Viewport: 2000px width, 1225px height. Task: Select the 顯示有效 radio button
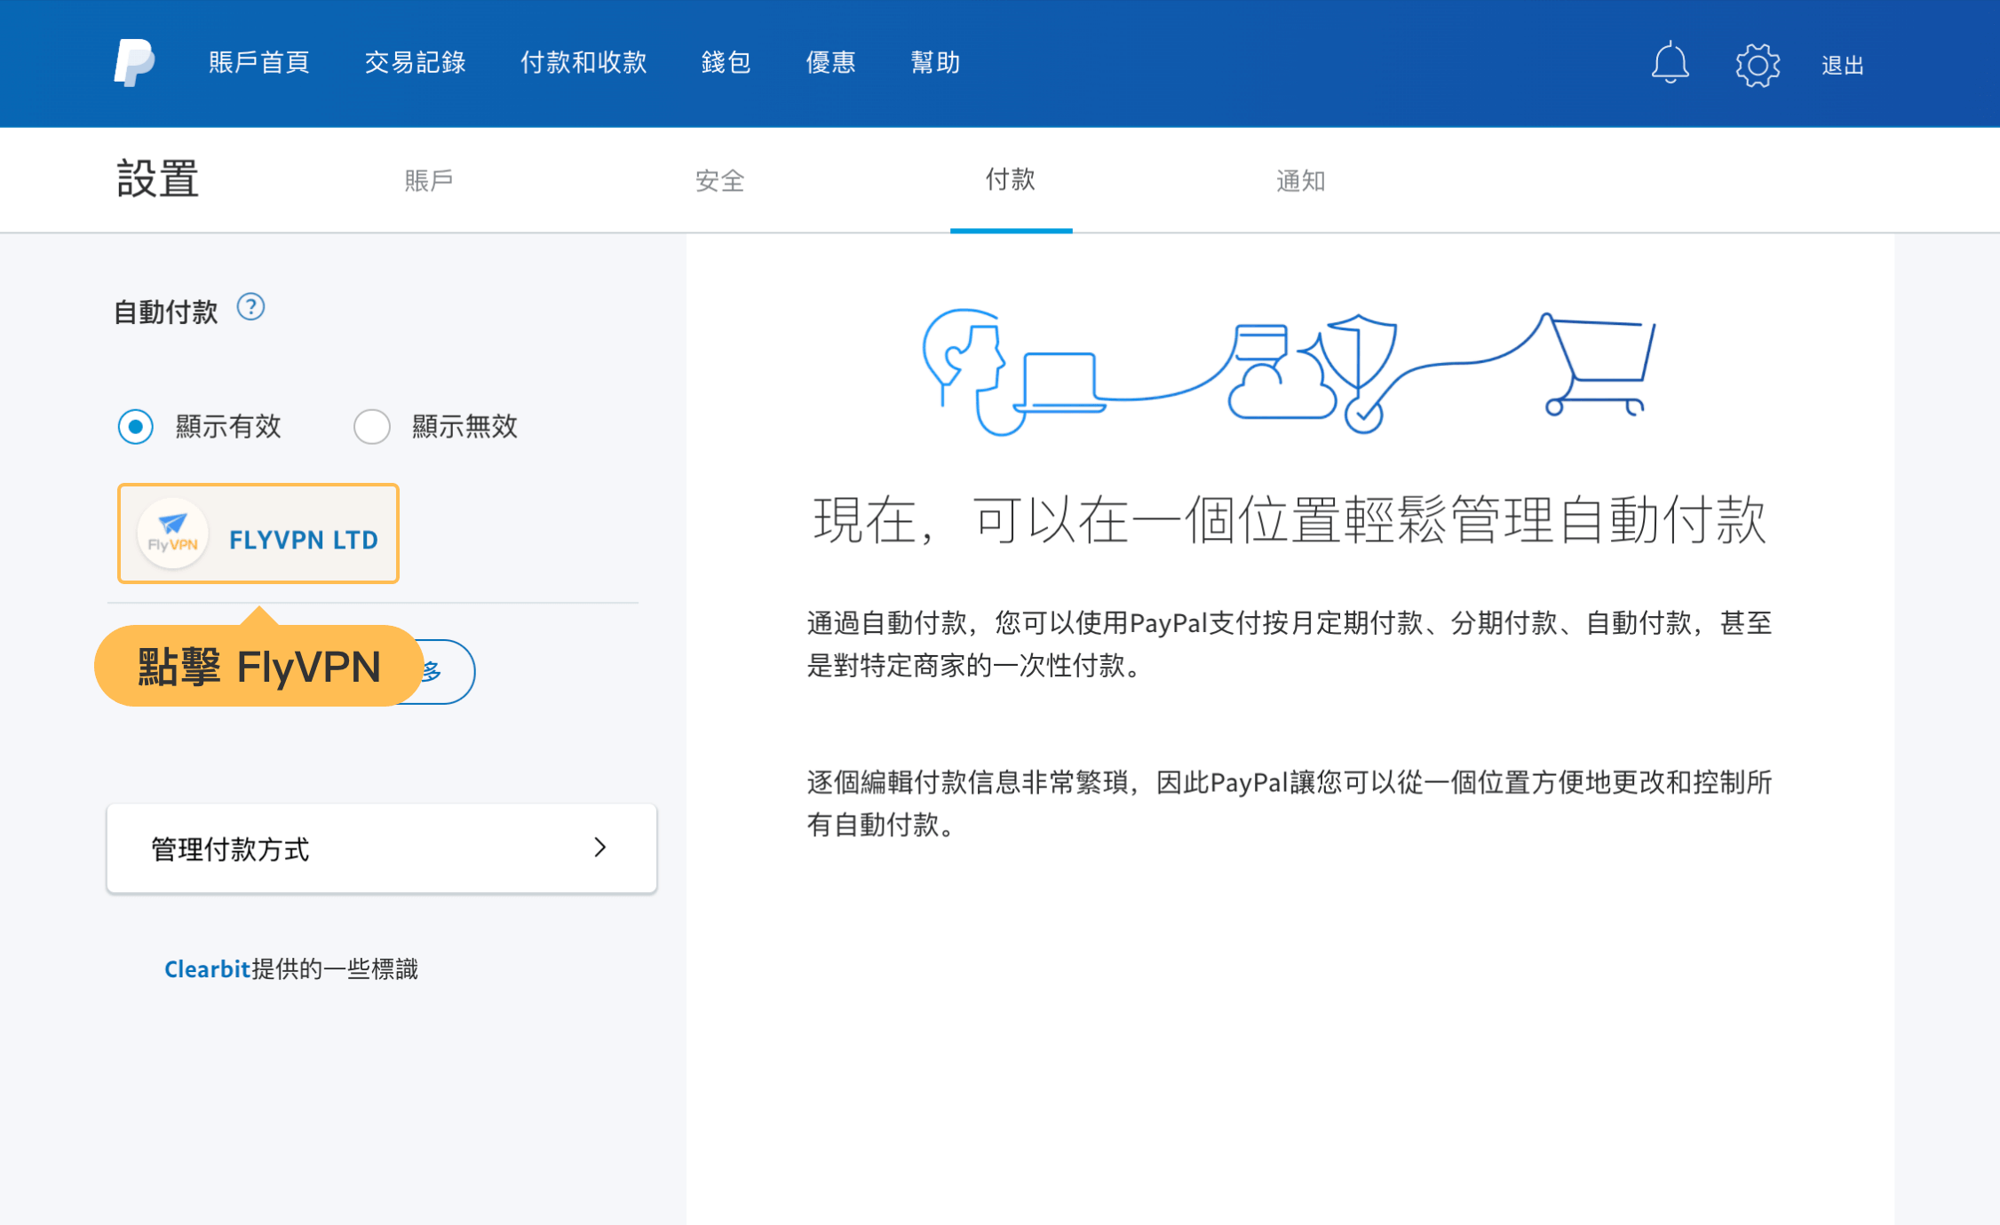click(x=136, y=427)
